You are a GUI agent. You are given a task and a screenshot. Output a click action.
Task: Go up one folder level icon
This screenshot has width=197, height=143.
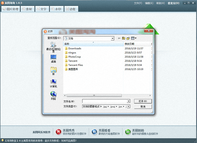pyautogui.click(x=124, y=38)
